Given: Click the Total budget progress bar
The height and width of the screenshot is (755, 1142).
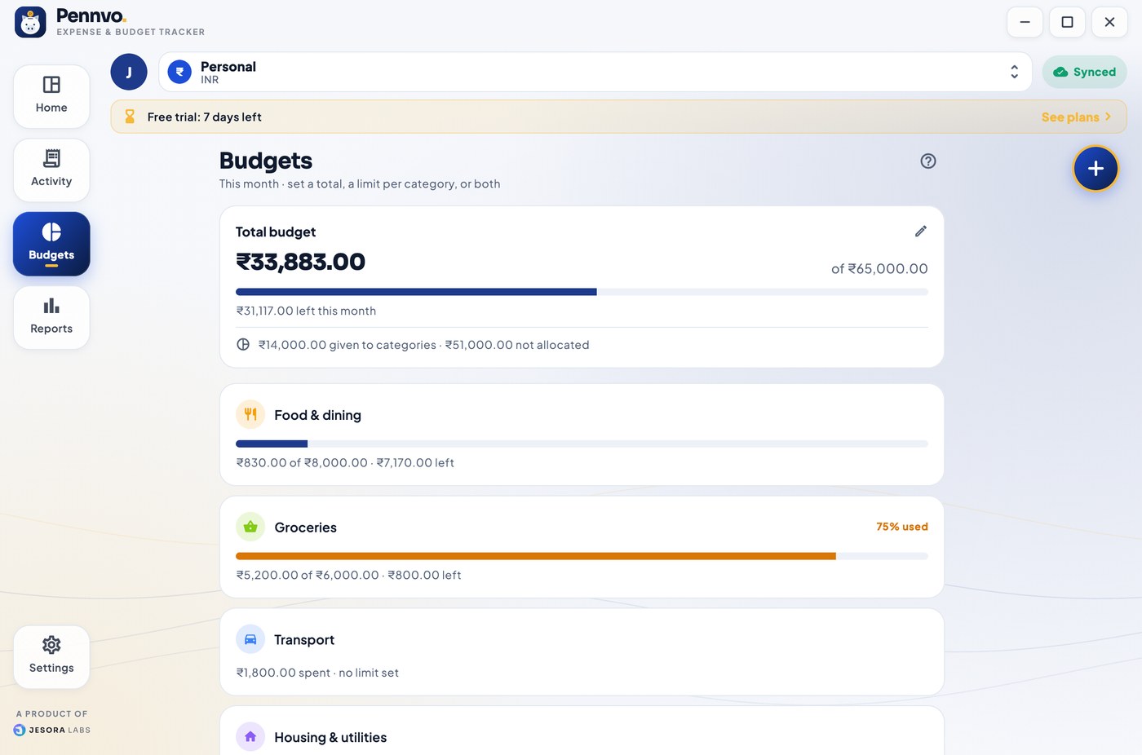Looking at the screenshot, I should point(582,292).
